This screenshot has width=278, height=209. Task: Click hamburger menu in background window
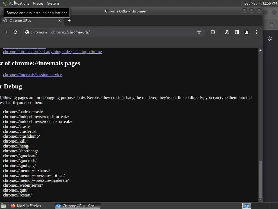271,24
